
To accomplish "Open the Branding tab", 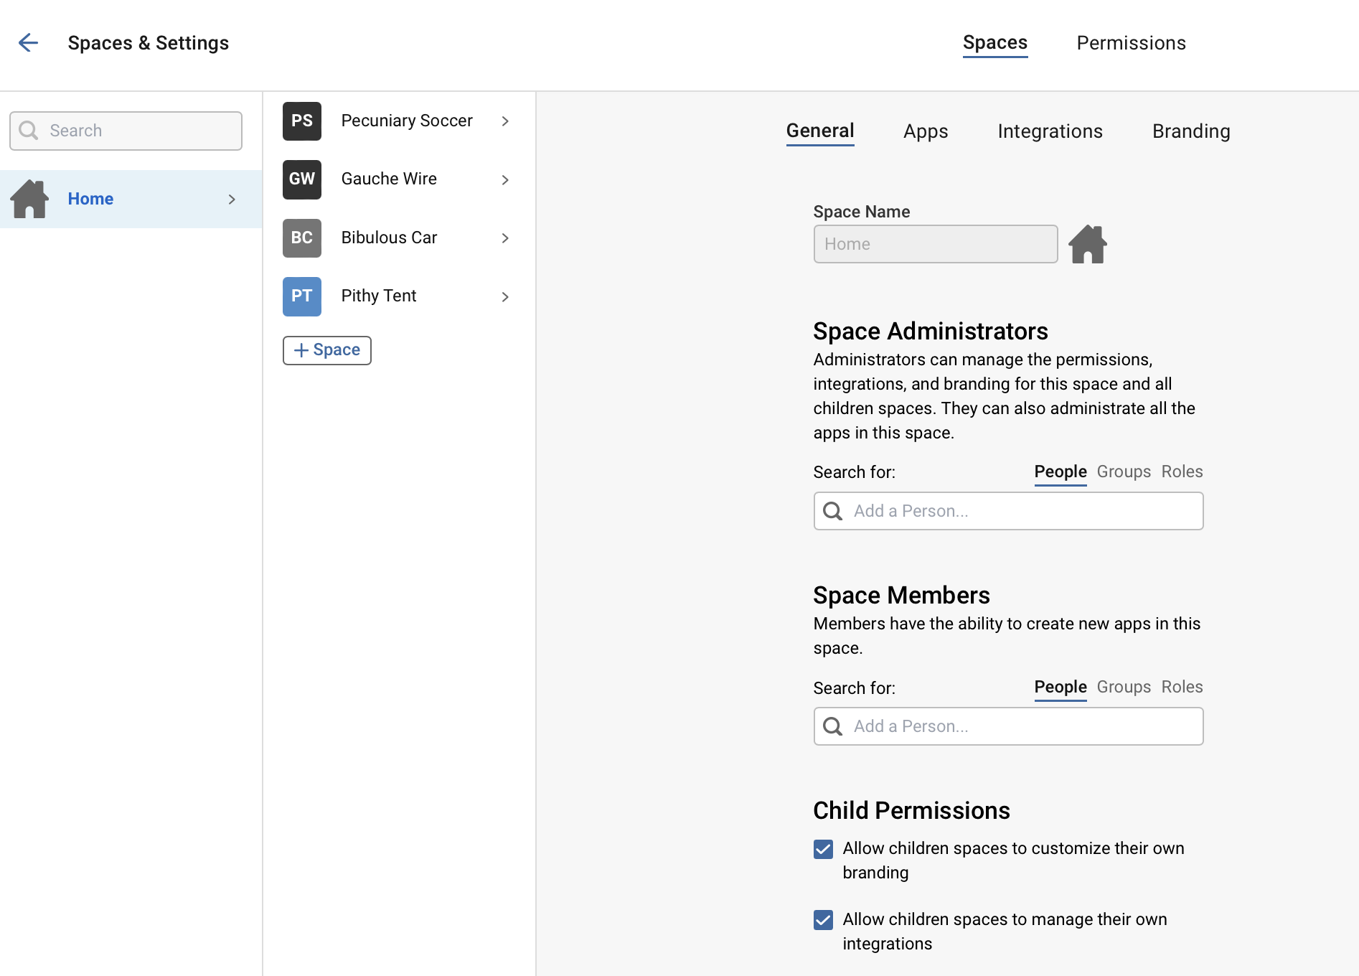I will point(1191,131).
